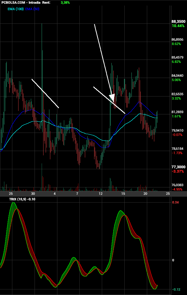This screenshot has width=187, height=295.
Task: Click the 3.32% percentage label
Action: coord(176,98)
